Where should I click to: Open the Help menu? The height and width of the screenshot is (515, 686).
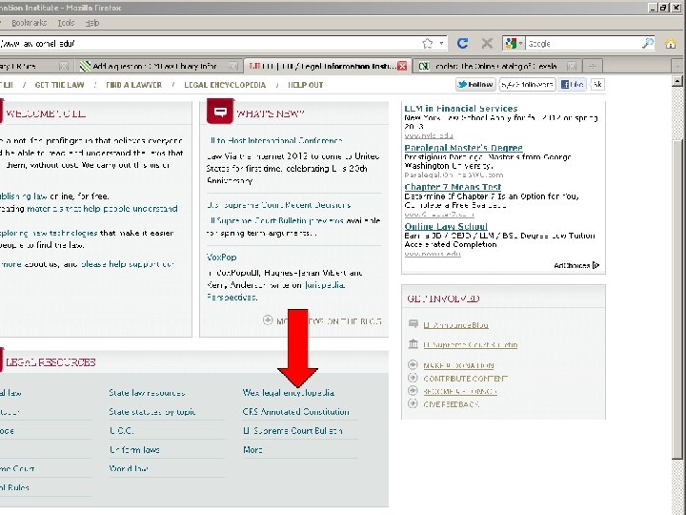pos(91,23)
